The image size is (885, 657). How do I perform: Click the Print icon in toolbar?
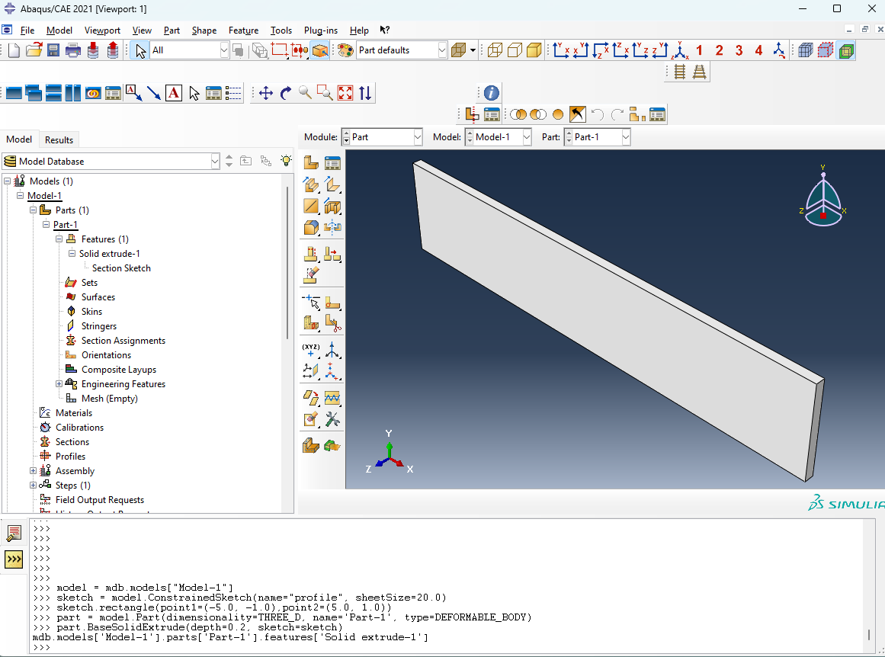[x=73, y=50]
